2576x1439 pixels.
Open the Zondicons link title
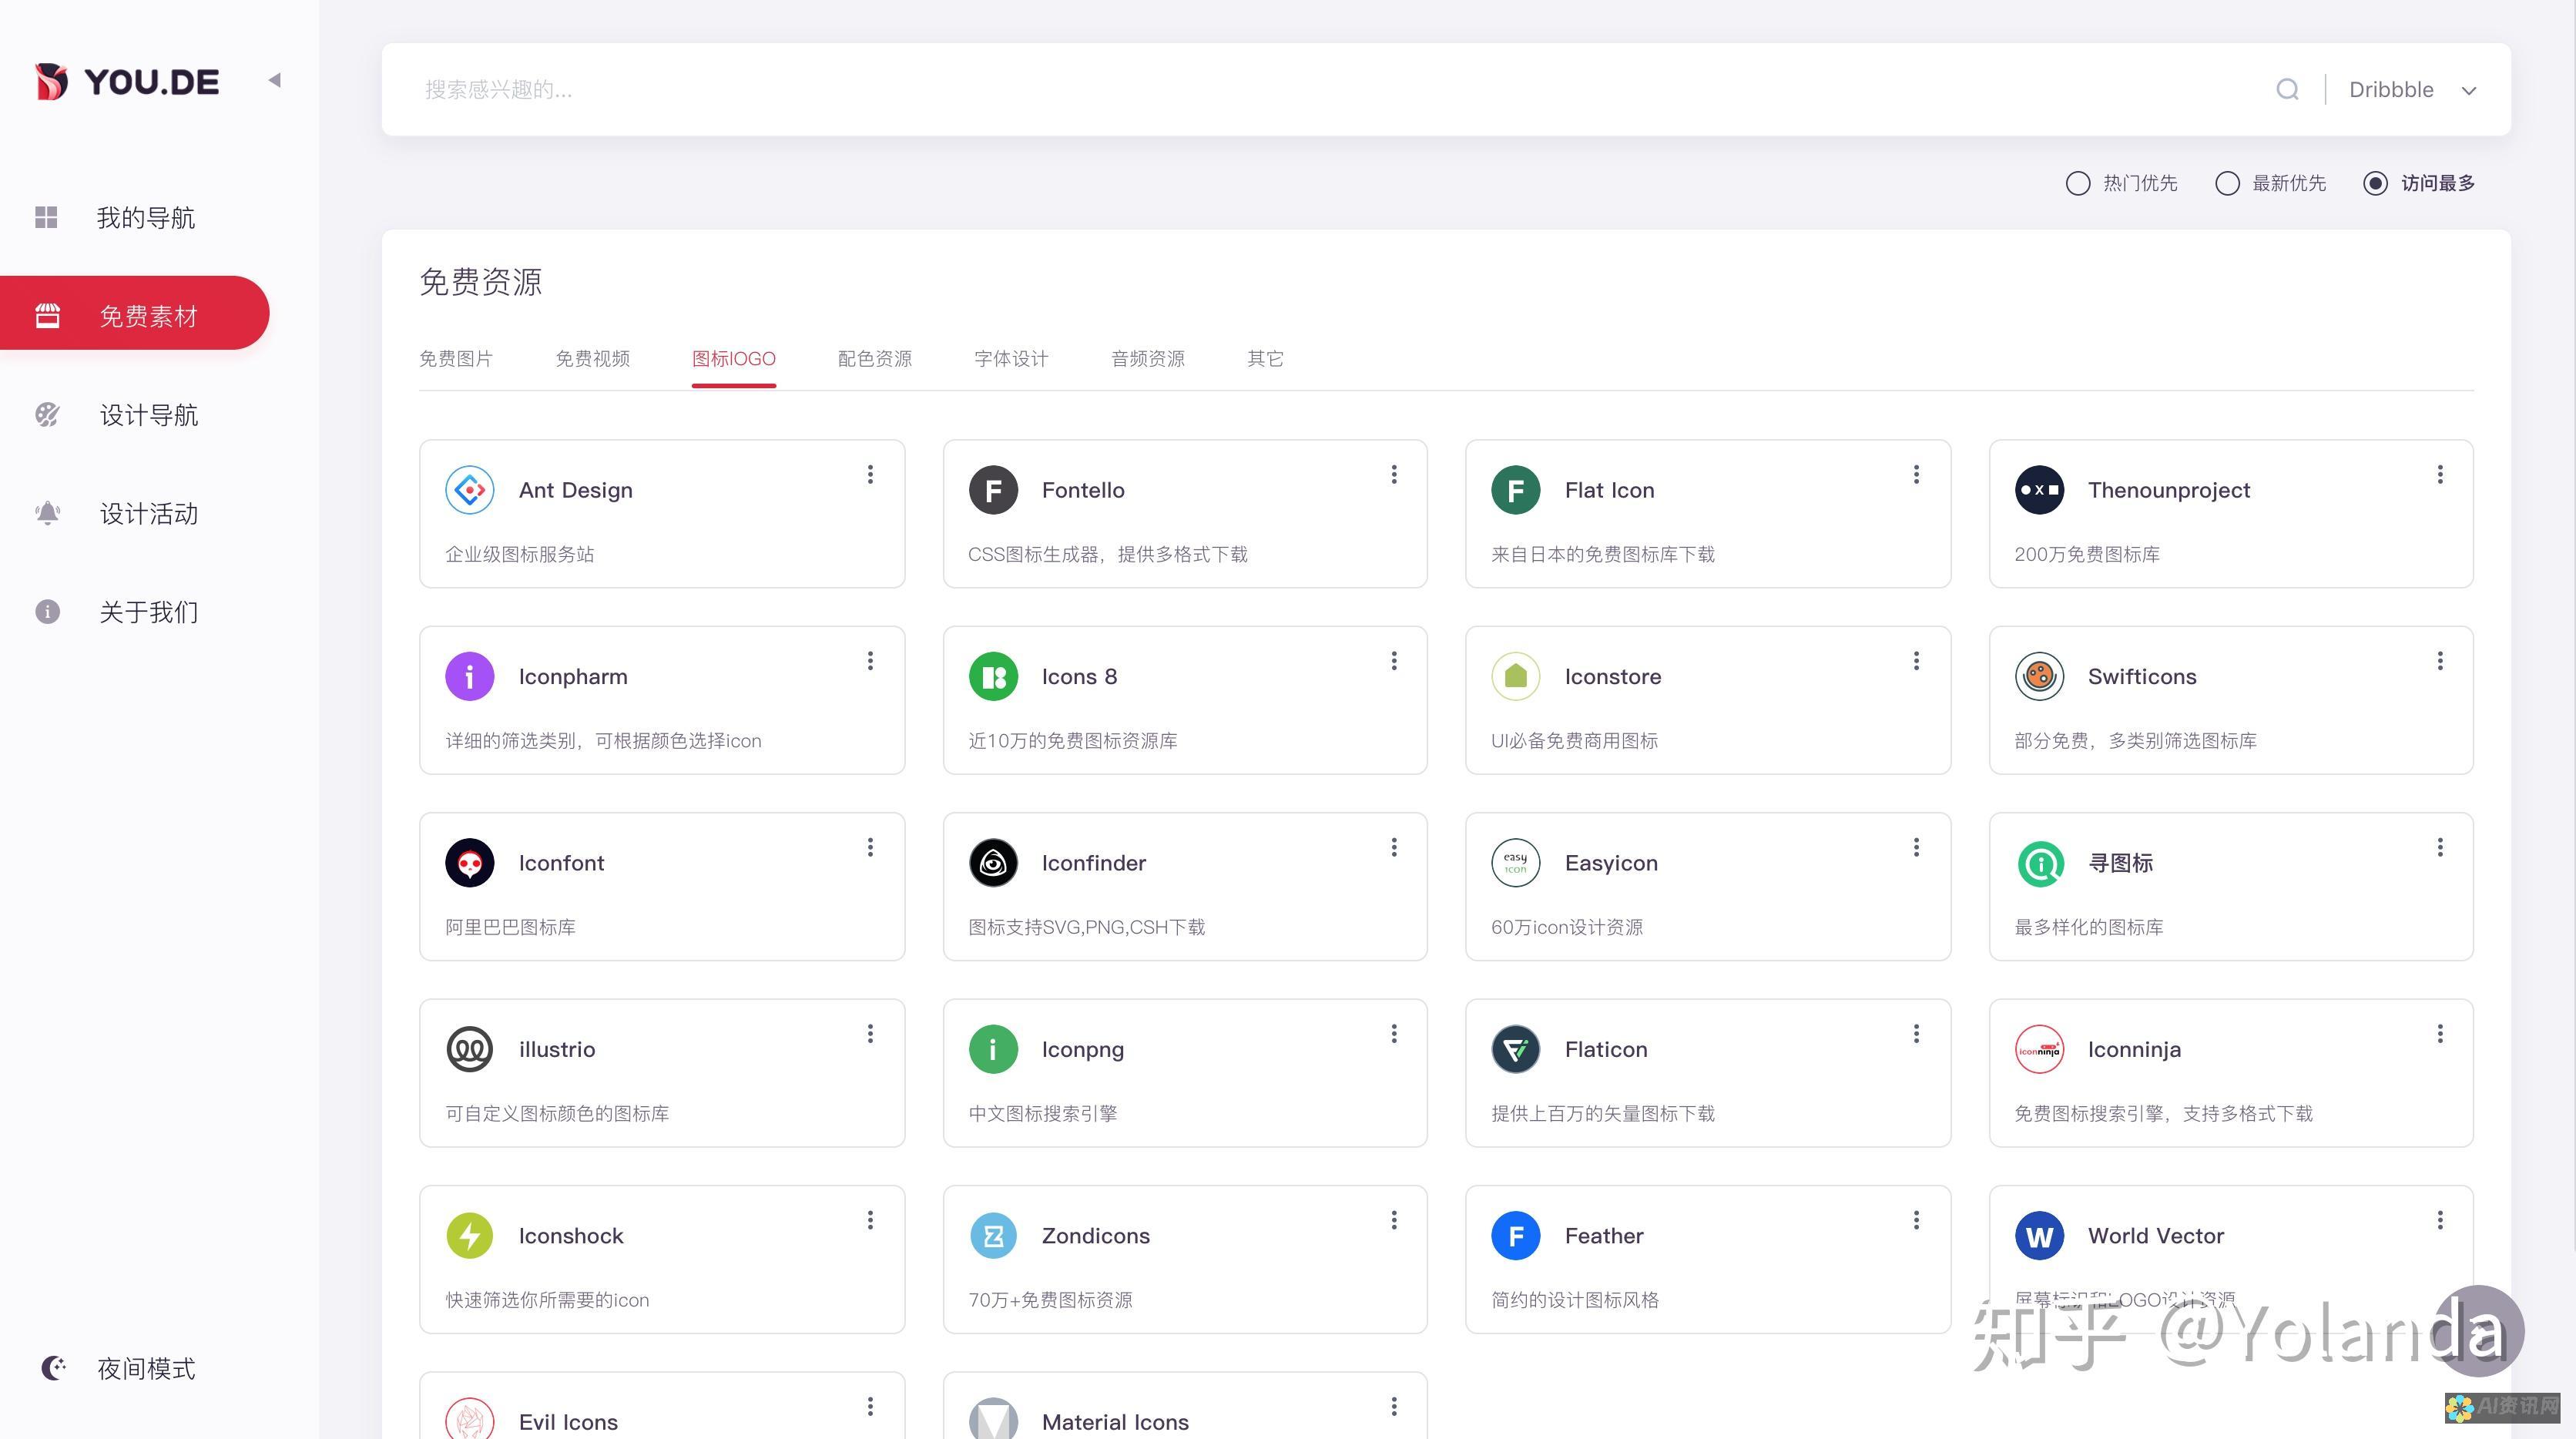pos(1096,1236)
